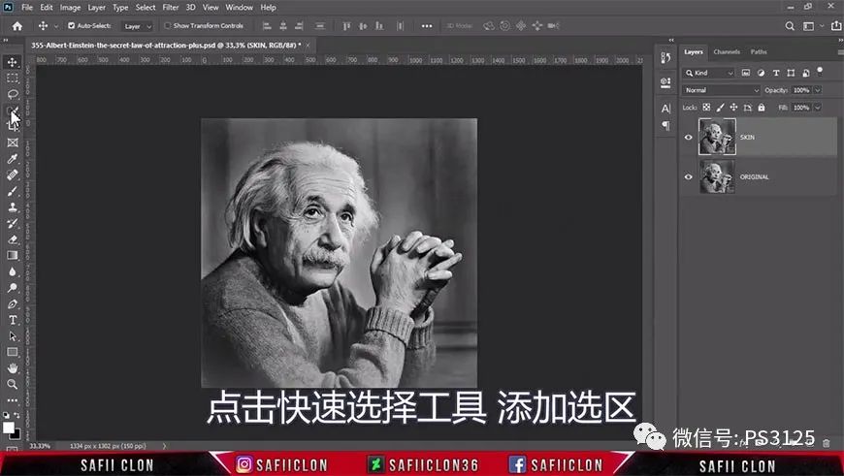Click the foreground color swatch
The height and width of the screenshot is (476, 844).
coord(9,428)
